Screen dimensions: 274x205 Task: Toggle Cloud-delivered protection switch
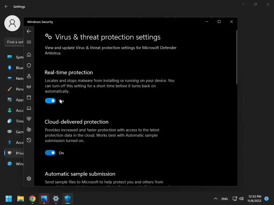tap(50, 153)
